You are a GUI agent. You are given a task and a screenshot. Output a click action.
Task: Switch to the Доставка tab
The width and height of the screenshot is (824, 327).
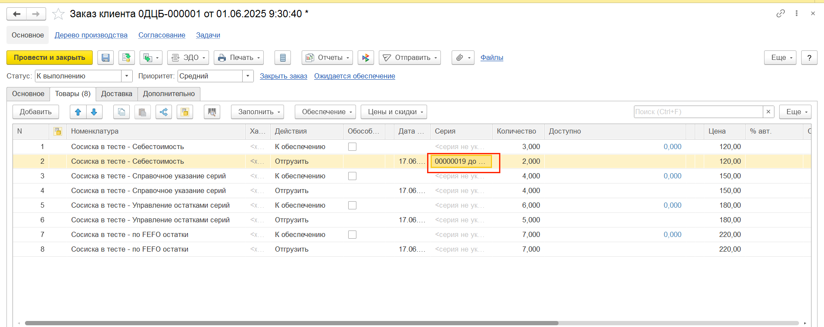(116, 94)
